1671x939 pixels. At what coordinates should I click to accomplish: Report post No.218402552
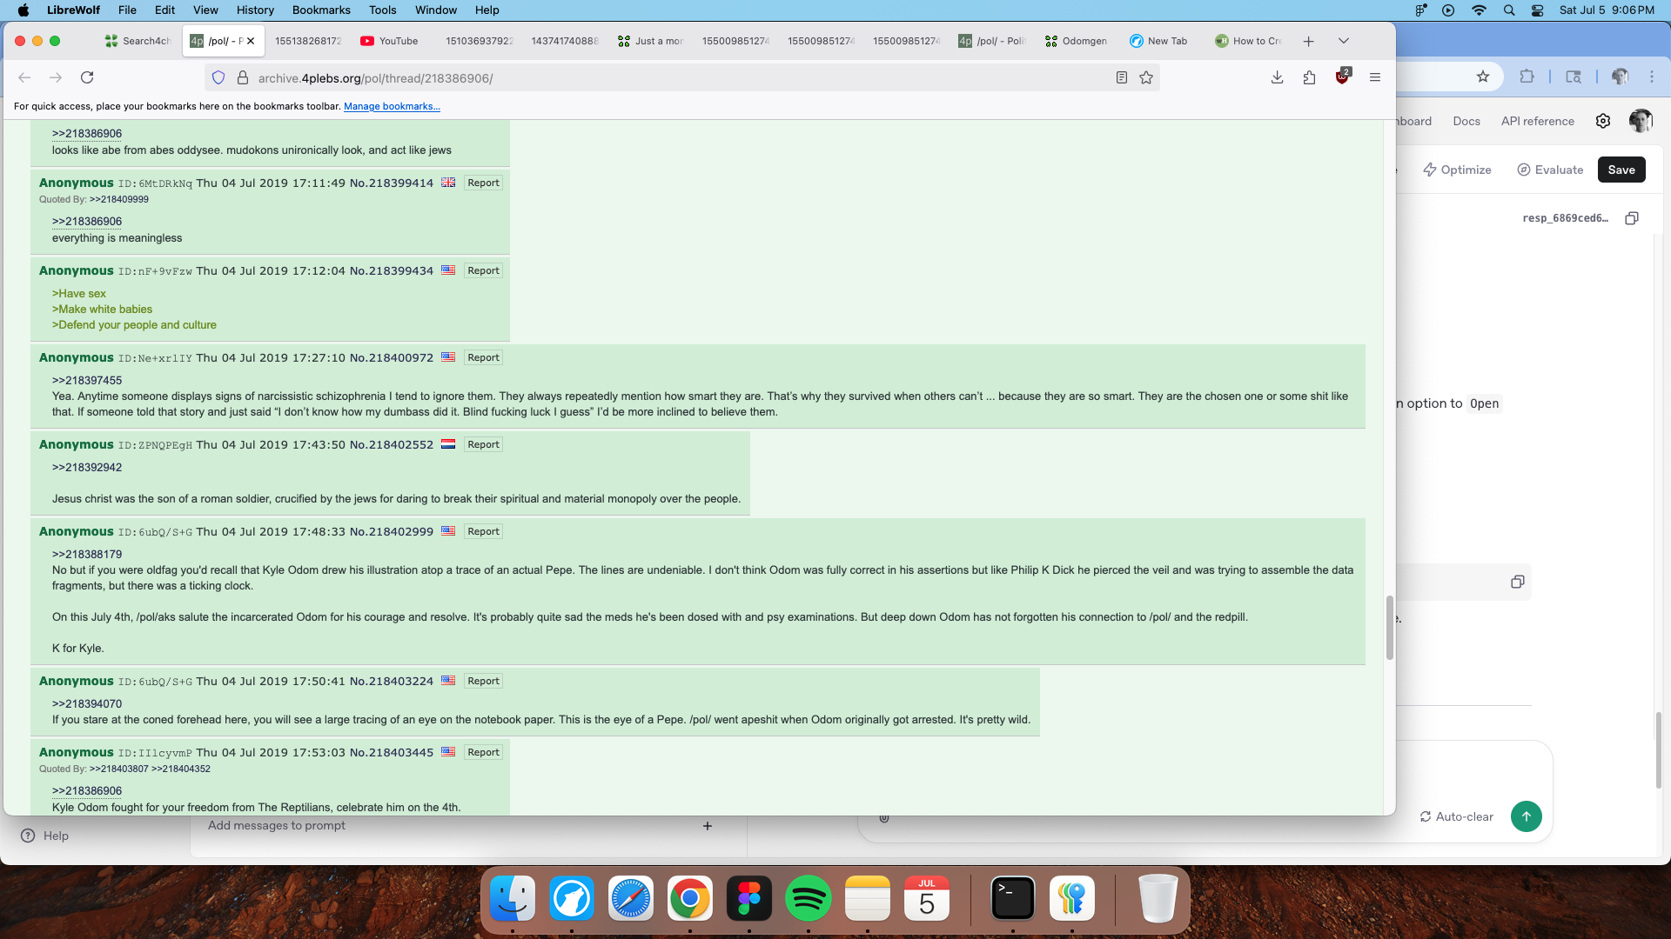[x=483, y=444]
